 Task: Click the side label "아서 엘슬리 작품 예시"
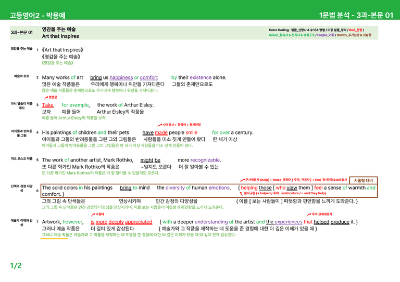(x=22, y=105)
